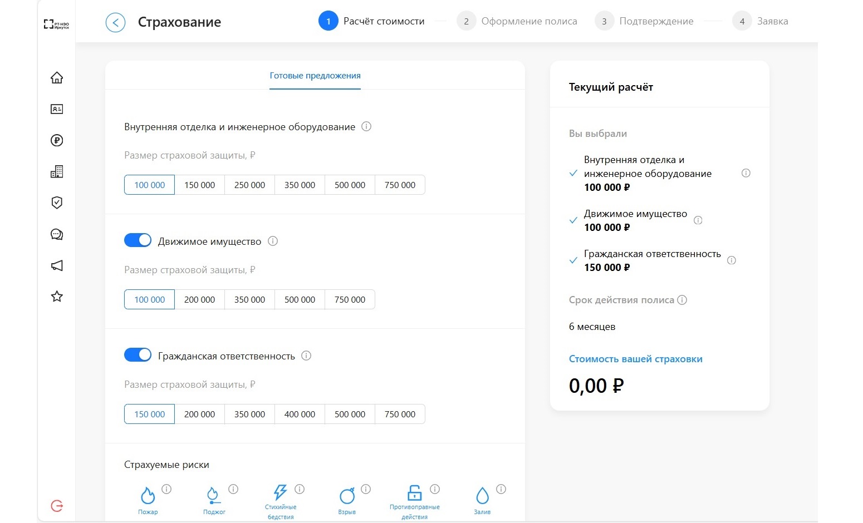Image resolution: width=863 pixels, height=523 pixels.
Task: Click the Стоимость вашей страховки link
Action: pos(636,359)
